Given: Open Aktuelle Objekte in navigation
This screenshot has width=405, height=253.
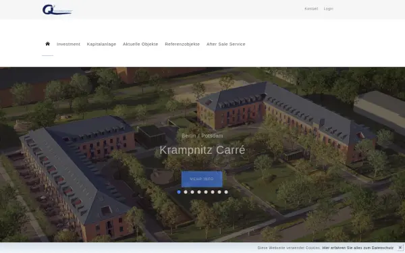Looking at the screenshot, I should pyautogui.click(x=140, y=44).
